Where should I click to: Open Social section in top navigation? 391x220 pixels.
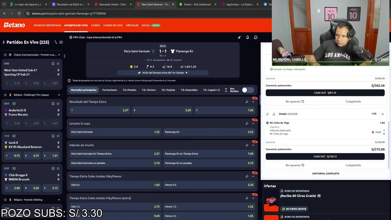146,25
